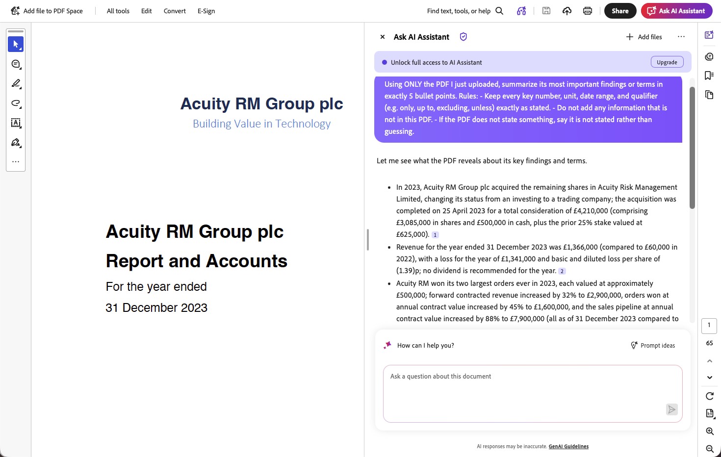This screenshot has height=457, width=721.
Task: Close the Ask AI Assistant panel
Action: click(x=383, y=37)
